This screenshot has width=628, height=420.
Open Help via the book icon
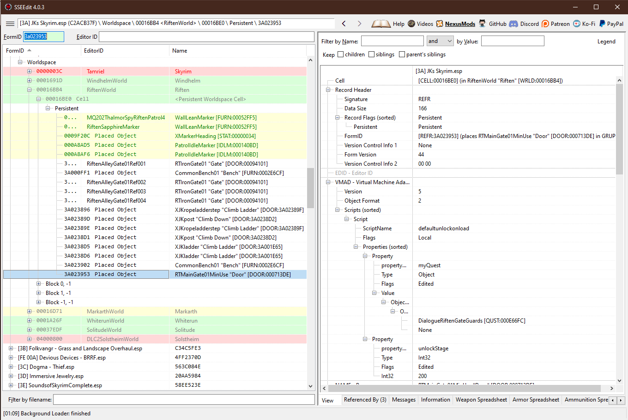point(381,24)
